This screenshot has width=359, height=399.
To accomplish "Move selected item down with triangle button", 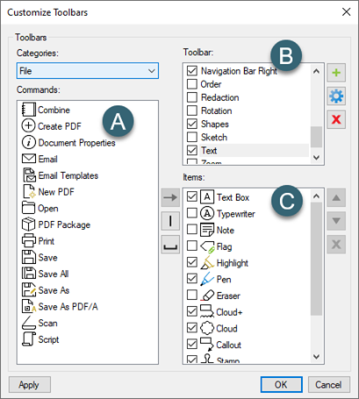I will 336,221.
